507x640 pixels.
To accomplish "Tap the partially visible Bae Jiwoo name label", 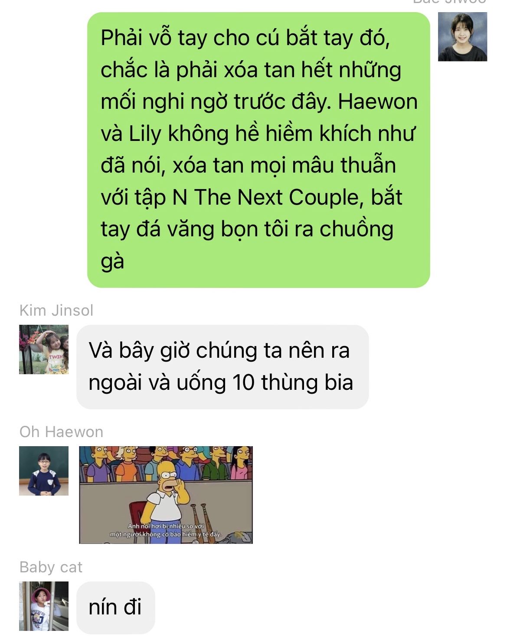I will [x=450, y=2].
